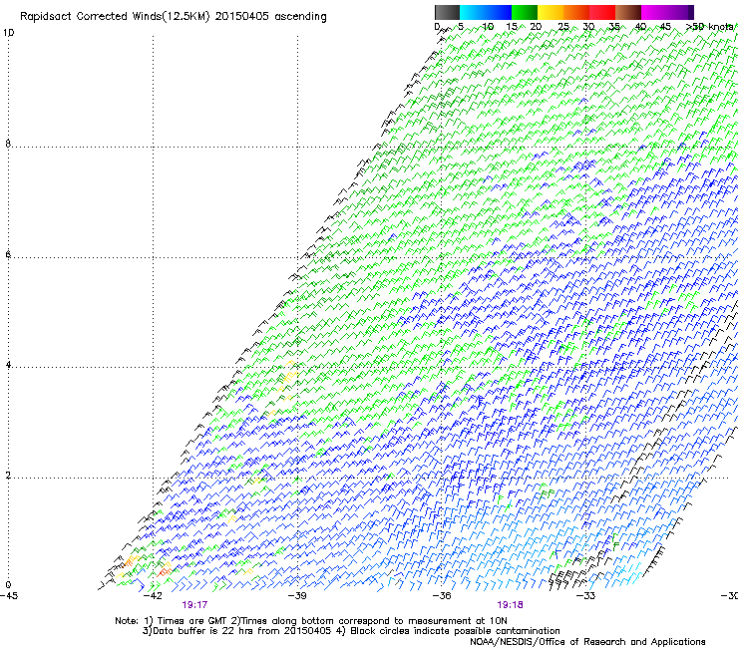
Task: Click the latitude label '2'
Action: click(8, 476)
